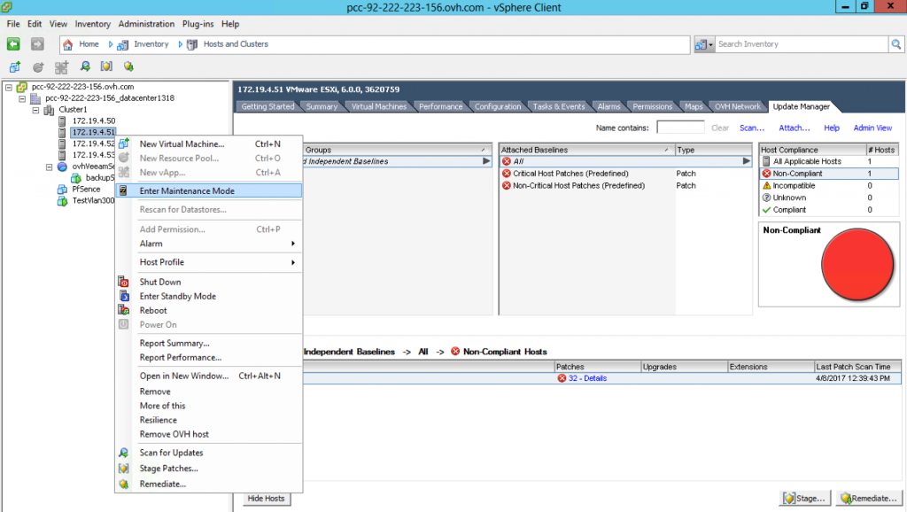Open the Plug-ins menu
907x512 pixels.
tap(198, 24)
